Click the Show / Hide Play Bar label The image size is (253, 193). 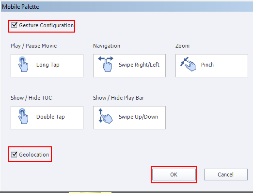[118, 98]
